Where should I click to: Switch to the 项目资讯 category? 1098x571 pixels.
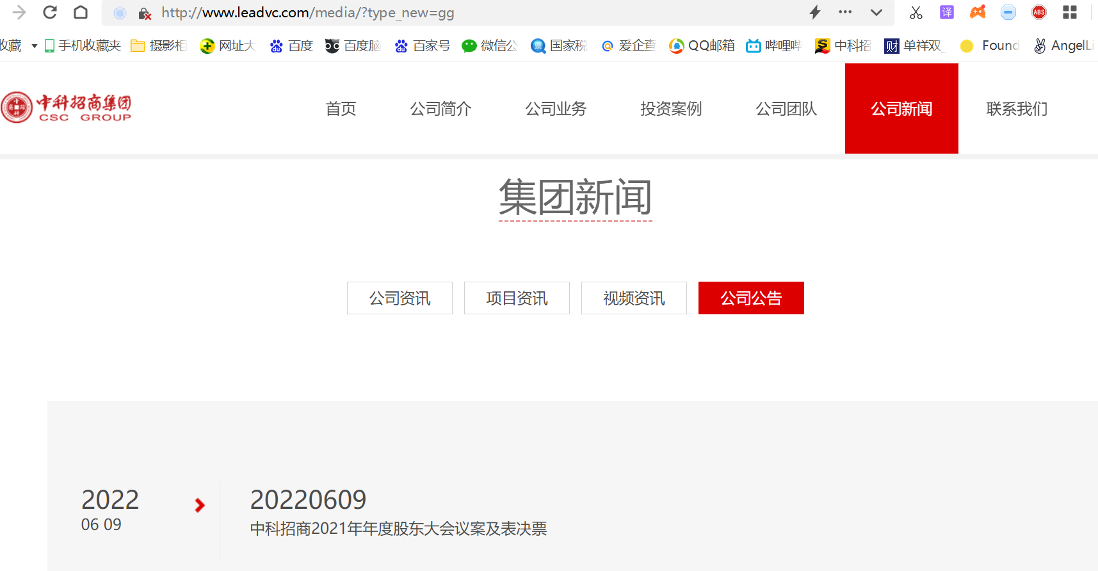517,298
